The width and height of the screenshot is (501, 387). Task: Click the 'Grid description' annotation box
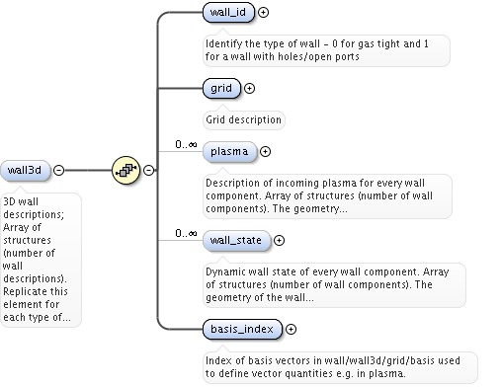point(244,119)
